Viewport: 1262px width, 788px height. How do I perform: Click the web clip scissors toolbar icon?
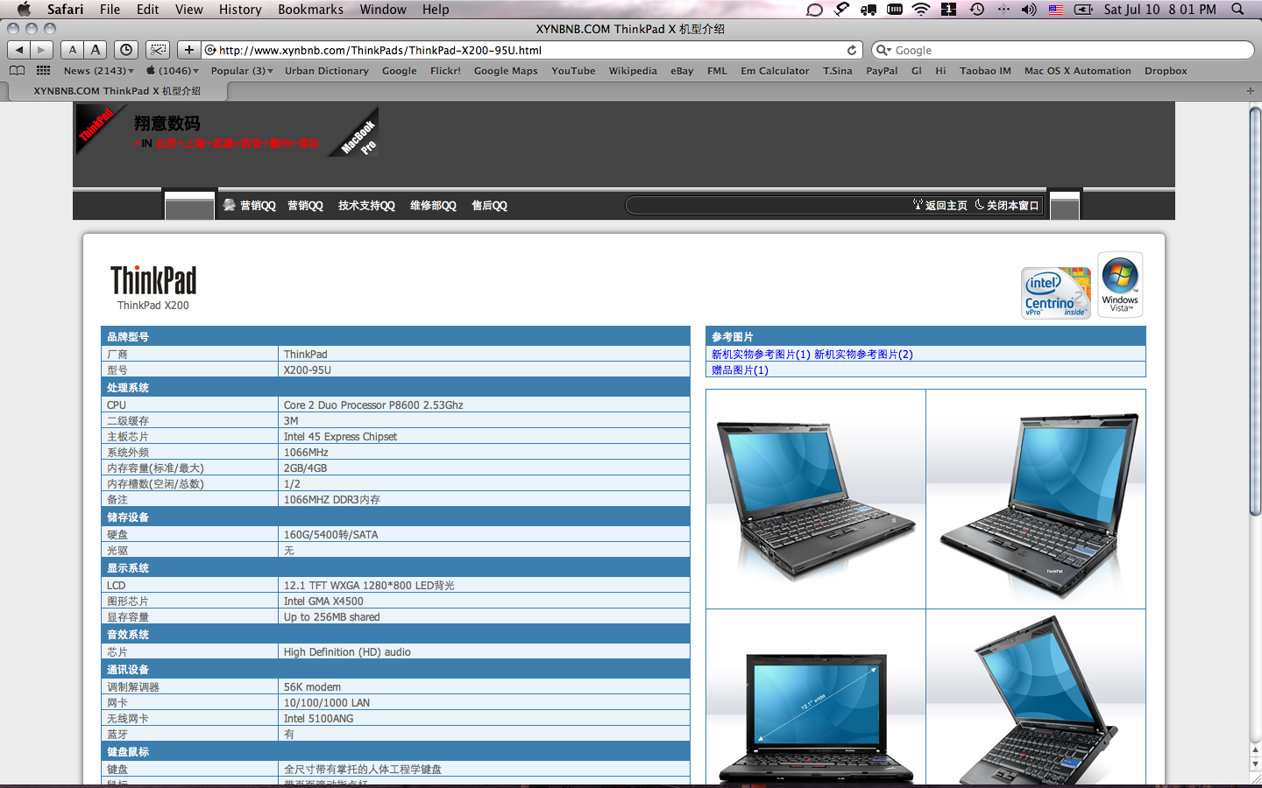coord(158,50)
